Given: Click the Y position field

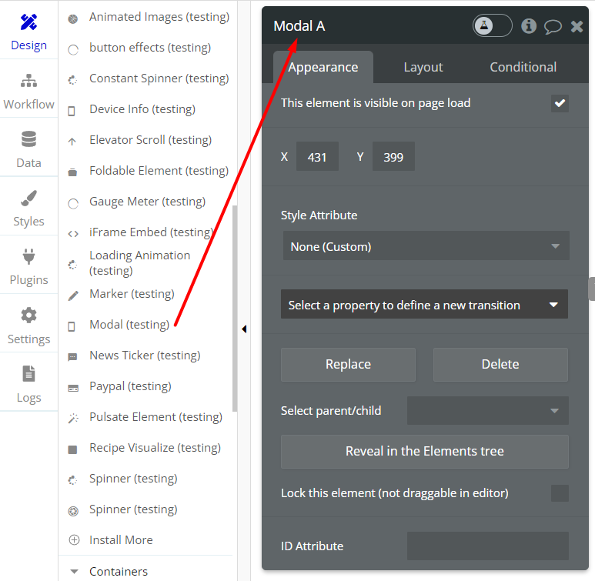Looking at the screenshot, I should [x=393, y=156].
